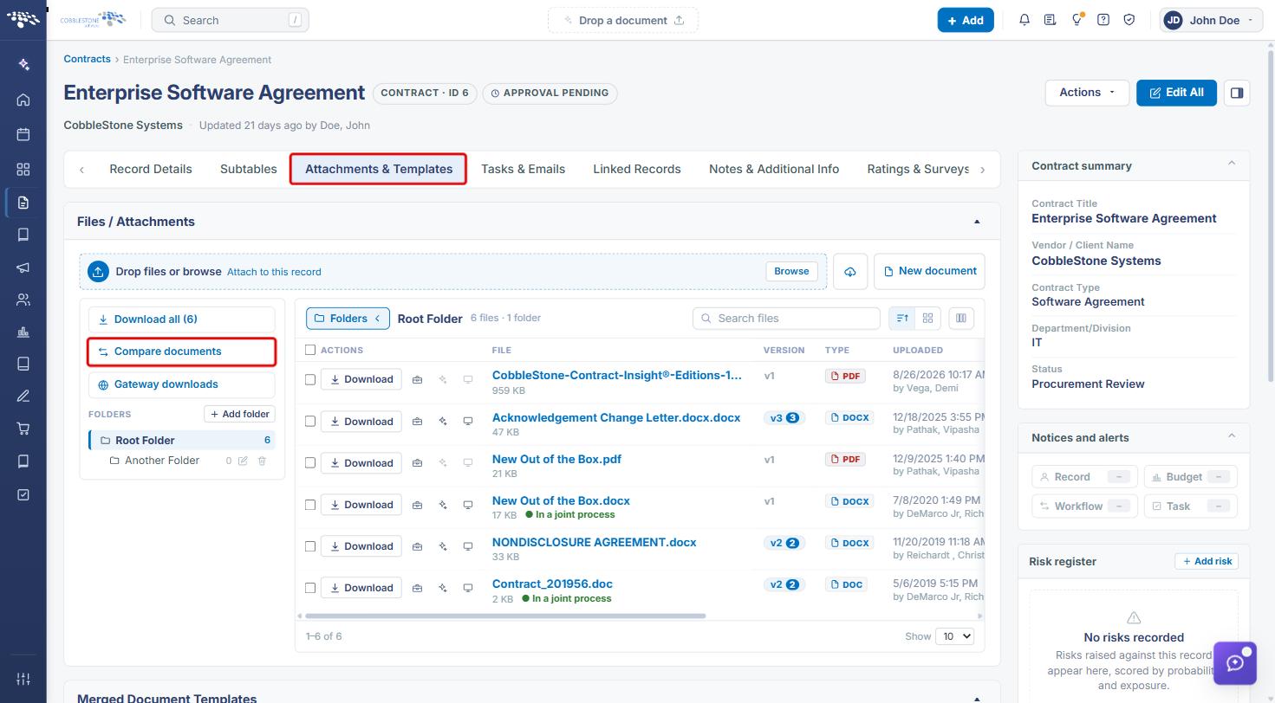Viewport: 1275px width, 703px height.
Task: Click Add risk in Risk register
Action: [x=1207, y=561]
